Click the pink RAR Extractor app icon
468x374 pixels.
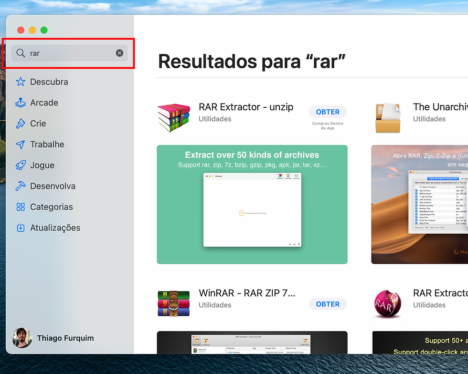[x=388, y=303]
